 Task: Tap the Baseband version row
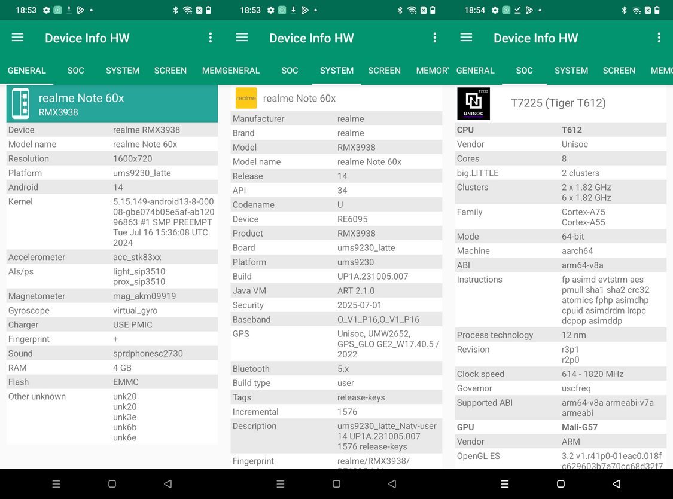(x=336, y=319)
